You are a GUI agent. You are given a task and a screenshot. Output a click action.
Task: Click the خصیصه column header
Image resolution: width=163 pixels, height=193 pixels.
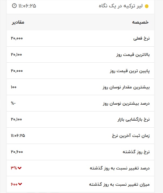[140, 22]
